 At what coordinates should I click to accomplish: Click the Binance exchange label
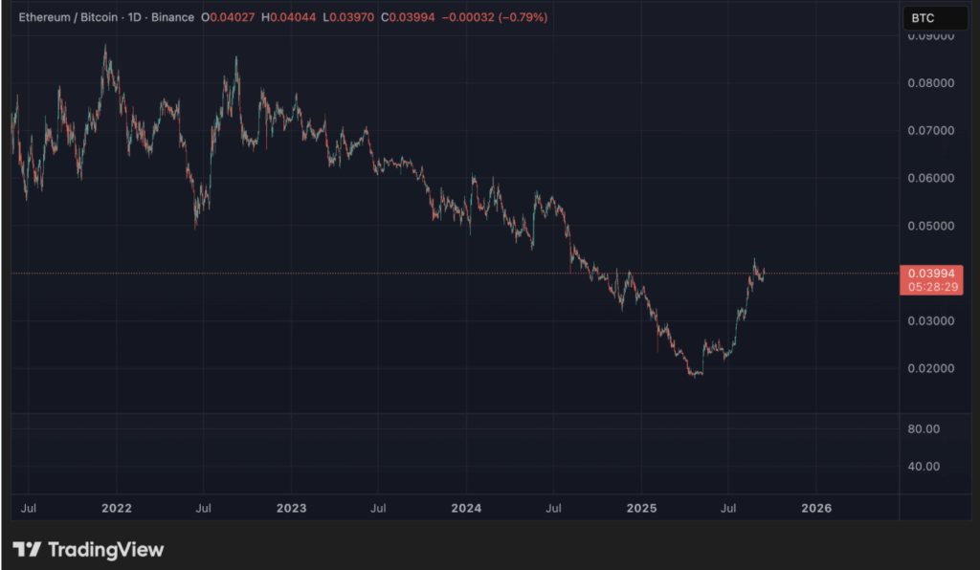pos(172,17)
